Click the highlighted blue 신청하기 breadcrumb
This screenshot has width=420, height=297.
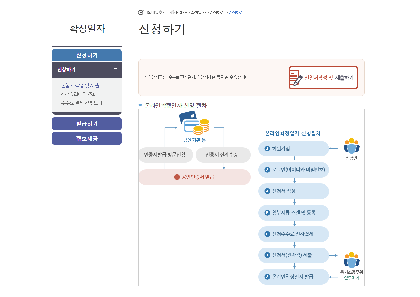coord(236,13)
